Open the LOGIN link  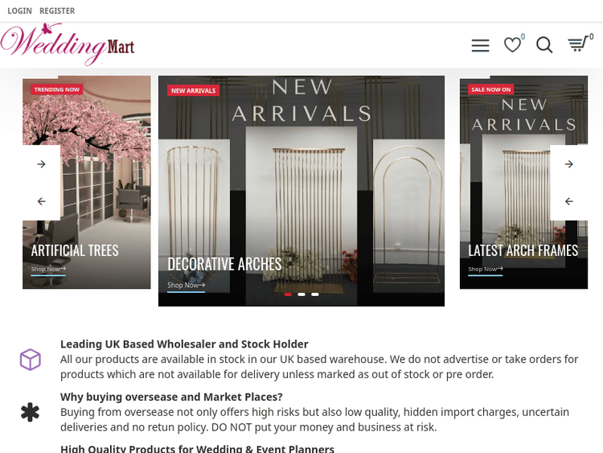(19, 10)
